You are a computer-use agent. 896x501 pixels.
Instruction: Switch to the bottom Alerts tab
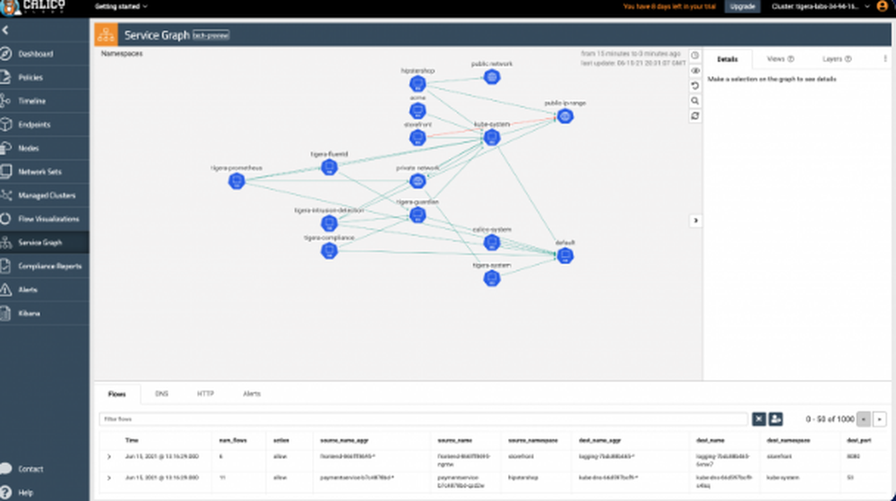coord(252,394)
